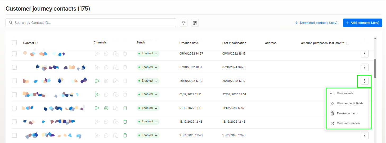This screenshot has height=143, width=386.
Task: Open three-dot menu for 13/01/2023 12:49 row
Action: pyautogui.click(x=365, y=136)
